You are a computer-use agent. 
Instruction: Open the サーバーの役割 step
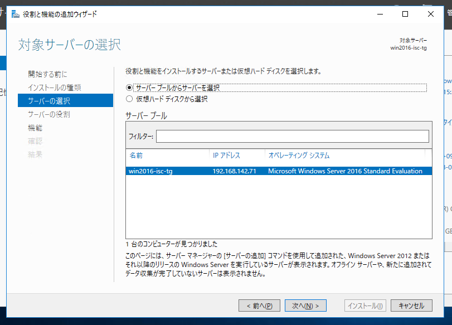[49, 114]
